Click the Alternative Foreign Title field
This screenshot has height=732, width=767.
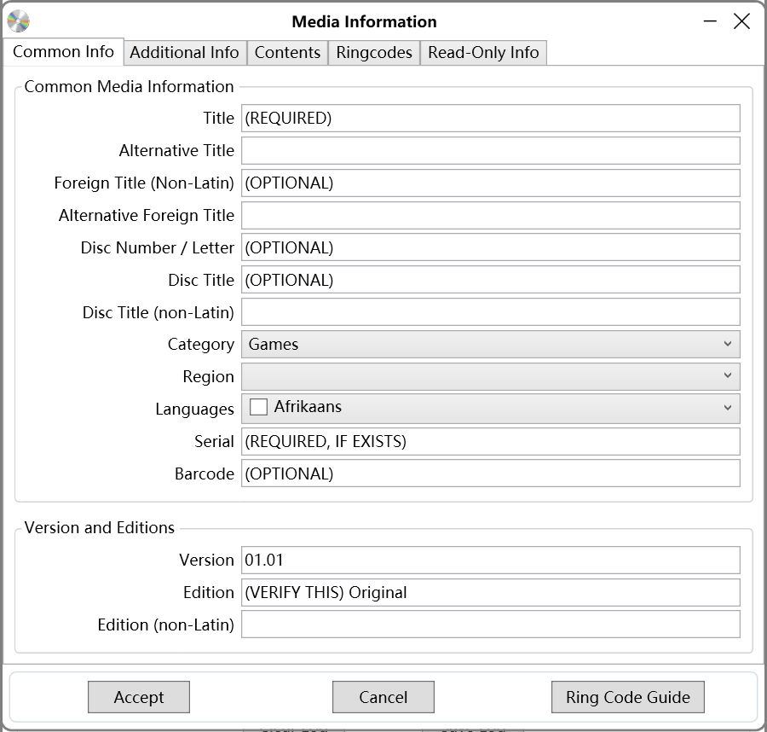491,216
